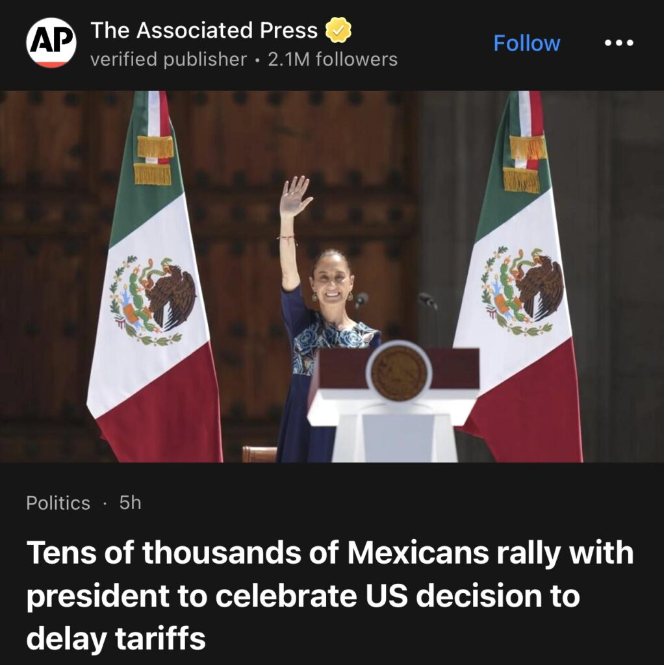Follow The Associated Press
The image size is (664, 665).
pyautogui.click(x=526, y=43)
